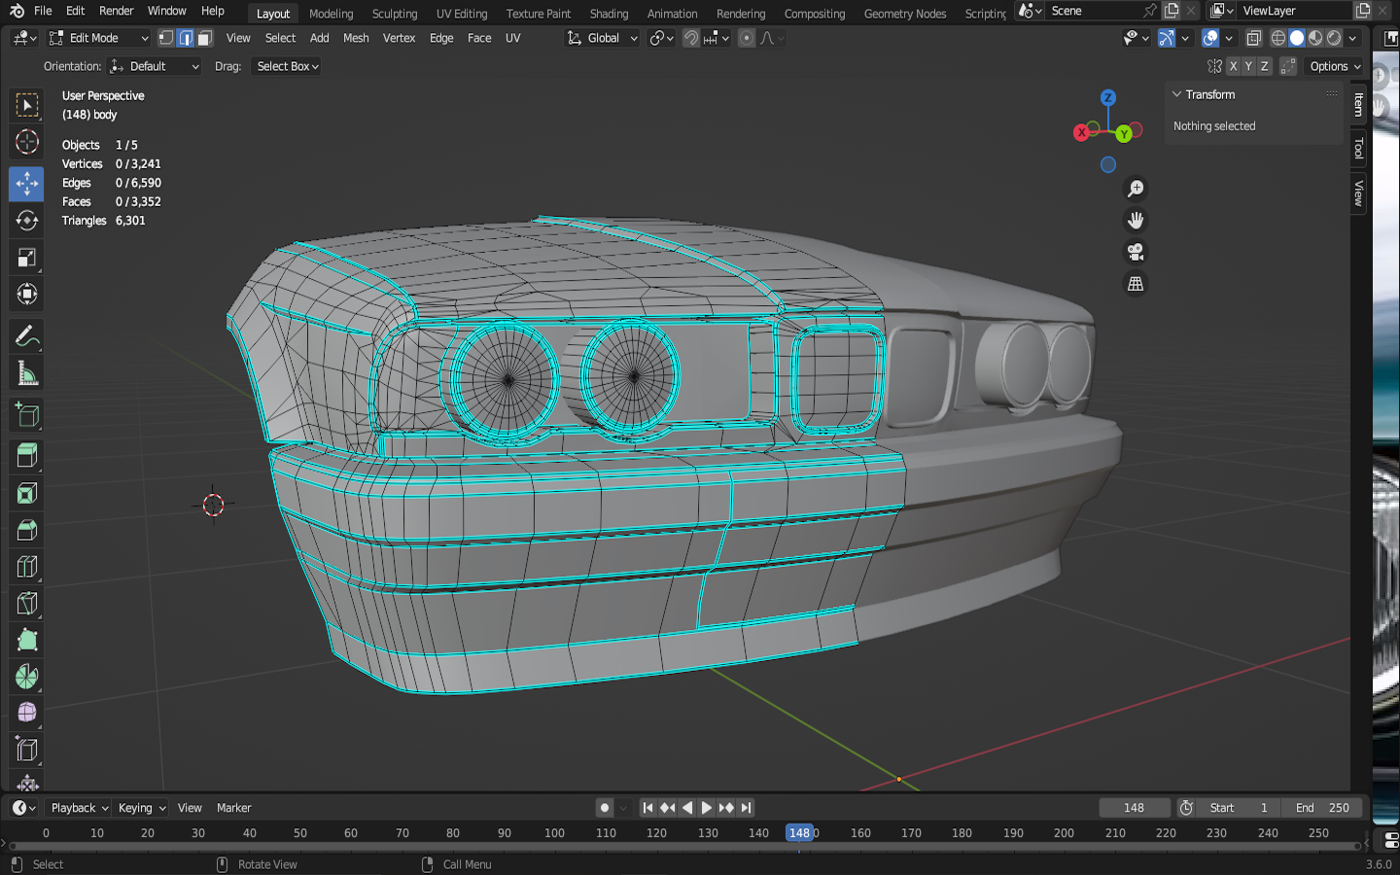Select the Annotate tool

point(26,337)
